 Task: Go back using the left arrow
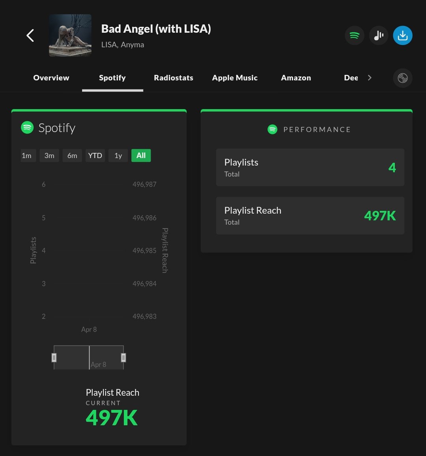30,35
